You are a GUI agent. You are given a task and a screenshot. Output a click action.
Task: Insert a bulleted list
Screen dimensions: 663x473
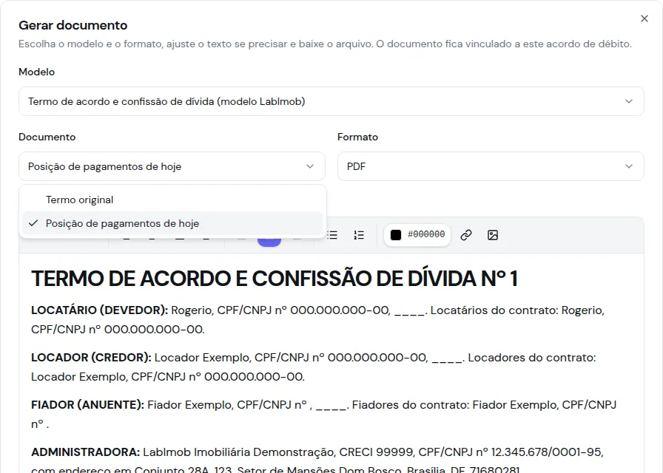coord(332,235)
